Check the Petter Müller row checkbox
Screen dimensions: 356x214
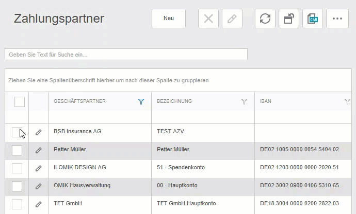click(x=17, y=150)
